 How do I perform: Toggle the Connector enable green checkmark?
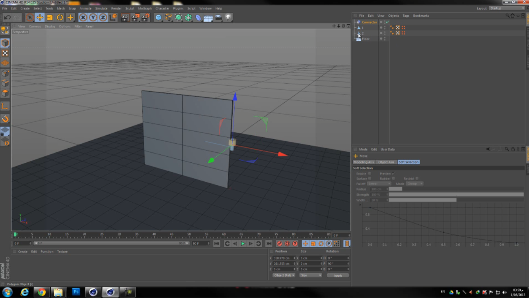(x=387, y=22)
